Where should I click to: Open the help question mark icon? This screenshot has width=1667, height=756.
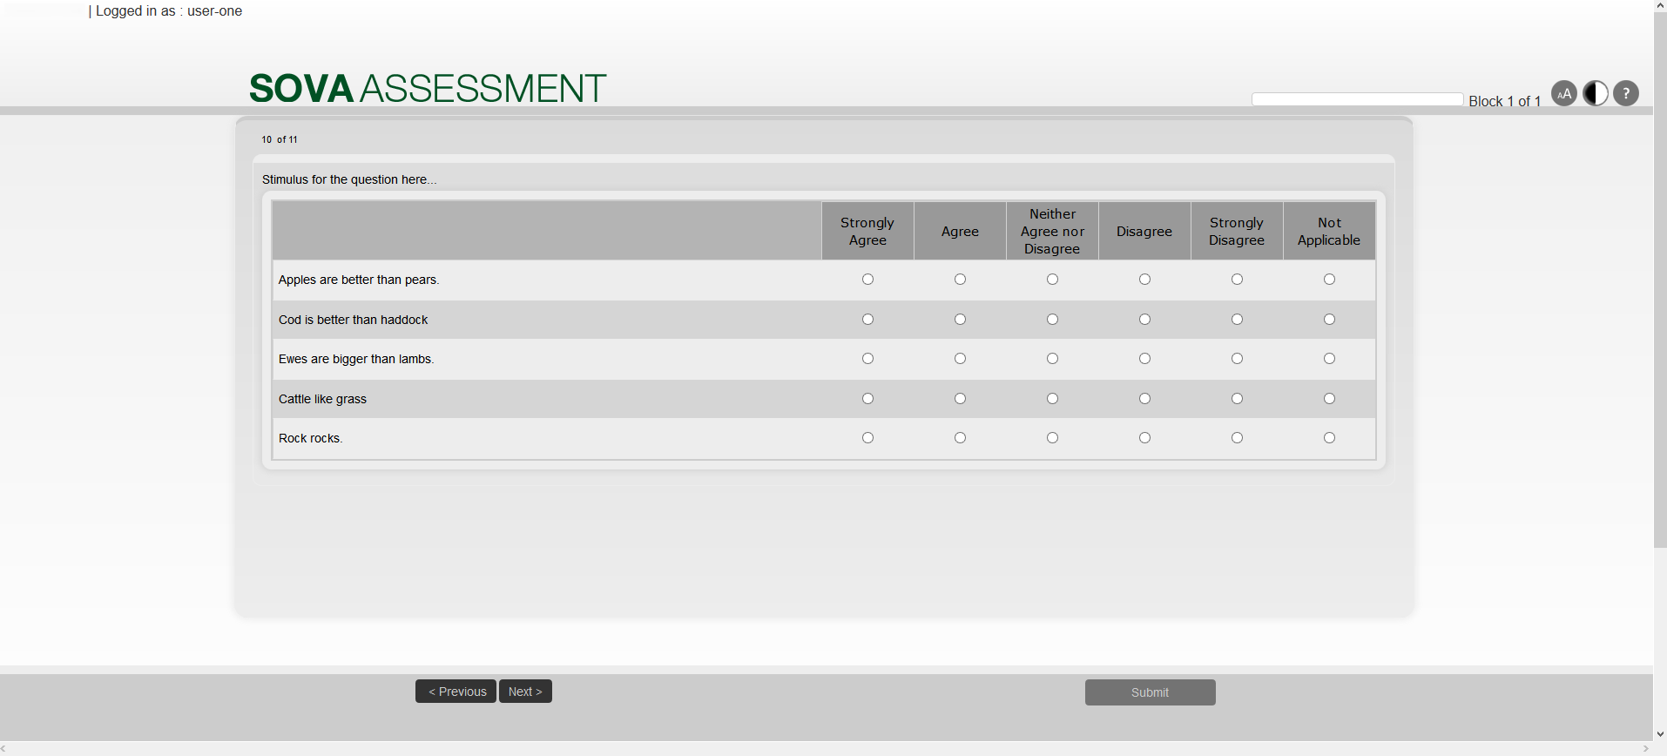click(x=1625, y=93)
